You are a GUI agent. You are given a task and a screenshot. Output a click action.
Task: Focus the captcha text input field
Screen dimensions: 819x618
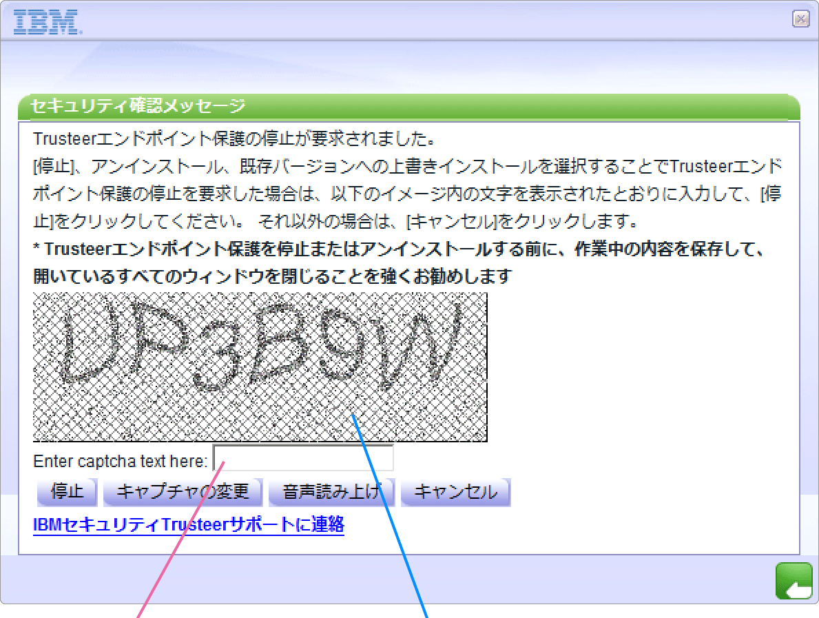pyautogui.click(x=304, y=459)
